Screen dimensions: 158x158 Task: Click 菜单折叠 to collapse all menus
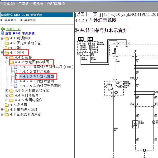point(30,20)
